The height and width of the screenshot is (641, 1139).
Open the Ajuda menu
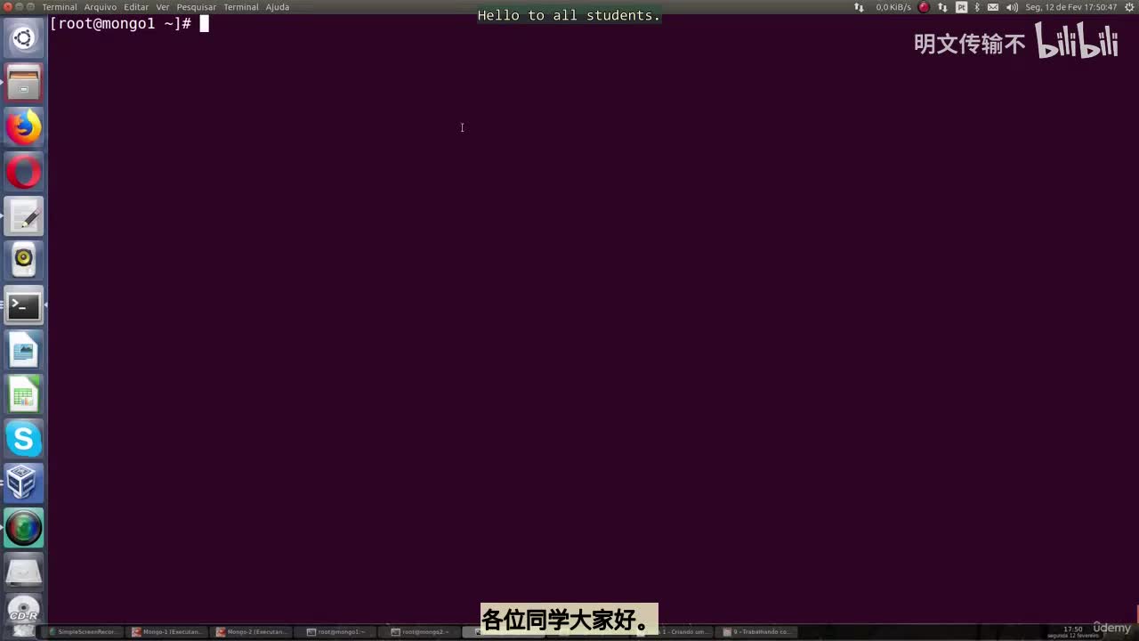click(x=278, y=7)
